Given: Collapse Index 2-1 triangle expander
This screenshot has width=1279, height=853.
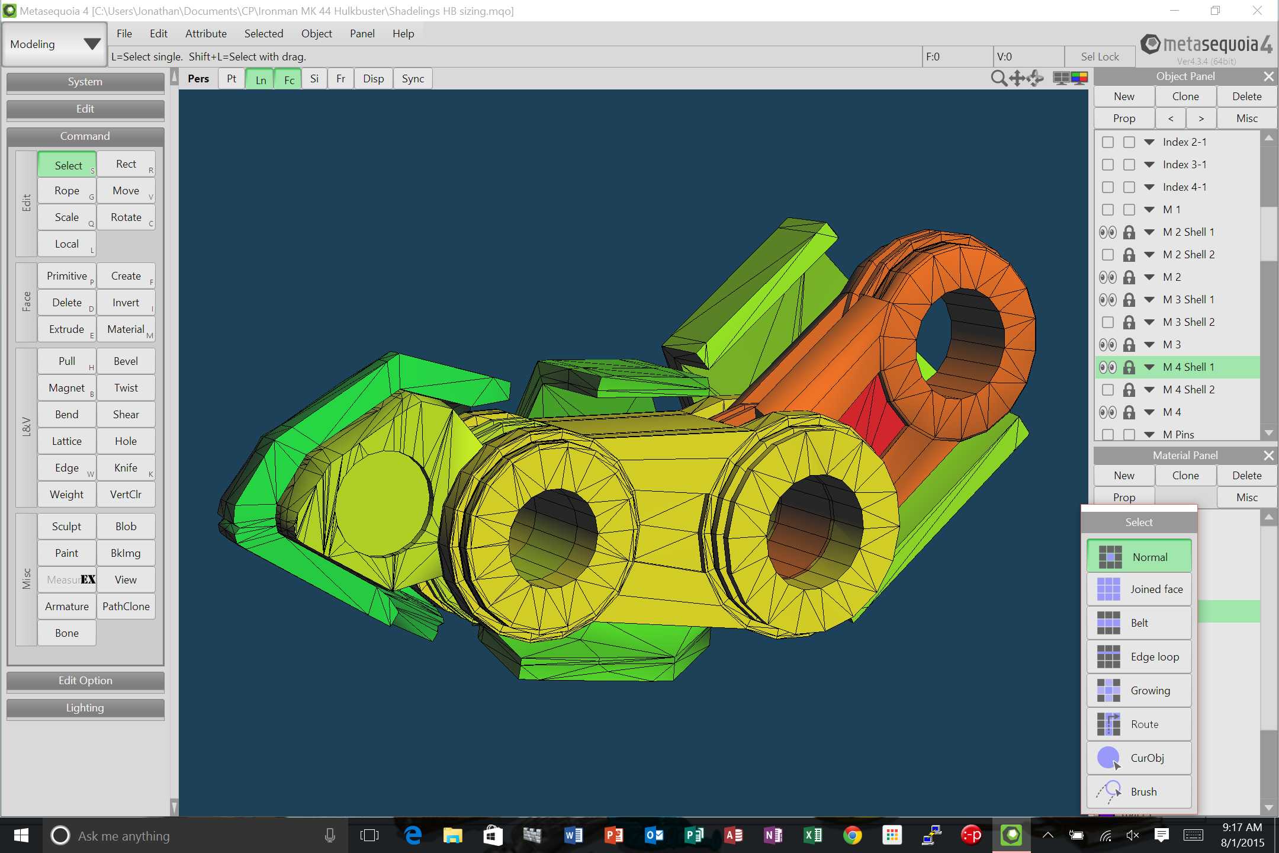Looking at the screenshot, I should tap(1149, 142).
